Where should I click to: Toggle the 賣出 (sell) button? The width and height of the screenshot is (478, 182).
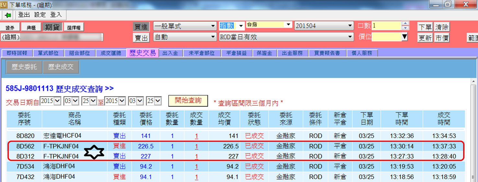(141, 38)
